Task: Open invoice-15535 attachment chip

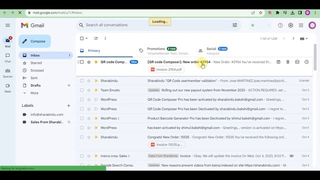Action: [166, 144]
